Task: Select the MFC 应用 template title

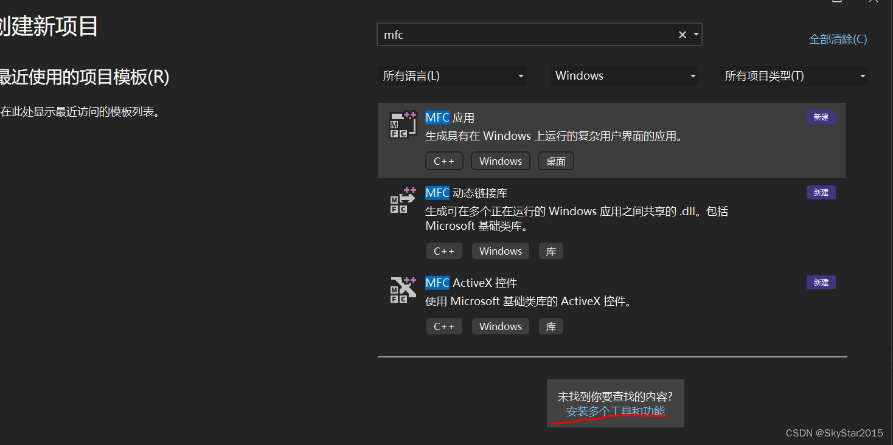Action: click(x=450, y=118)
